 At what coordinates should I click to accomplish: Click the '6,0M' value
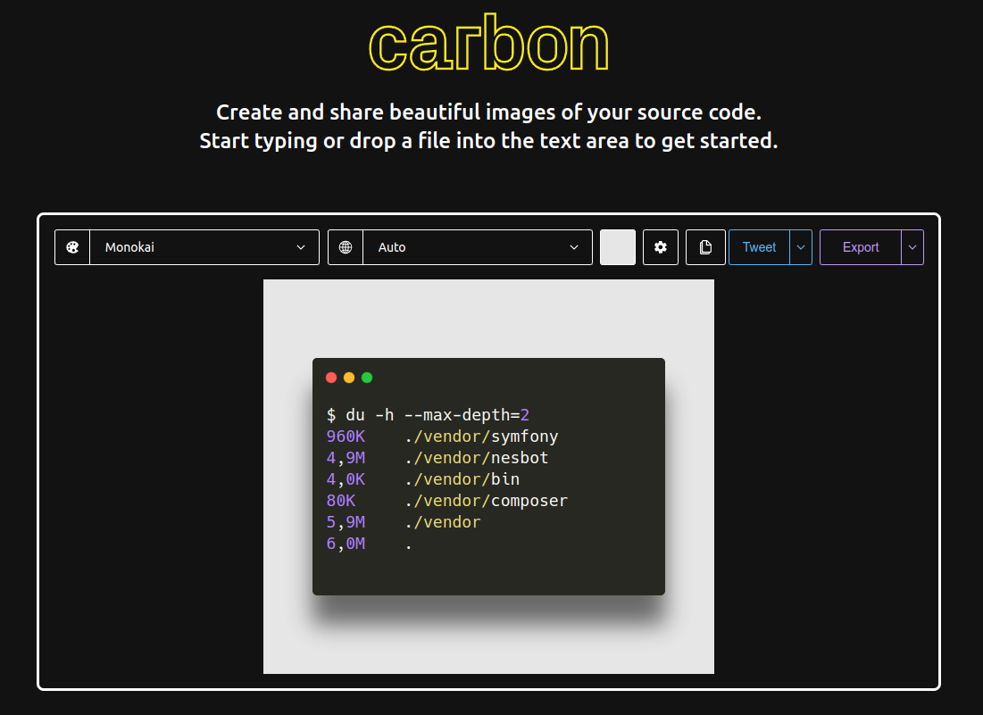(x=346, y=544)
